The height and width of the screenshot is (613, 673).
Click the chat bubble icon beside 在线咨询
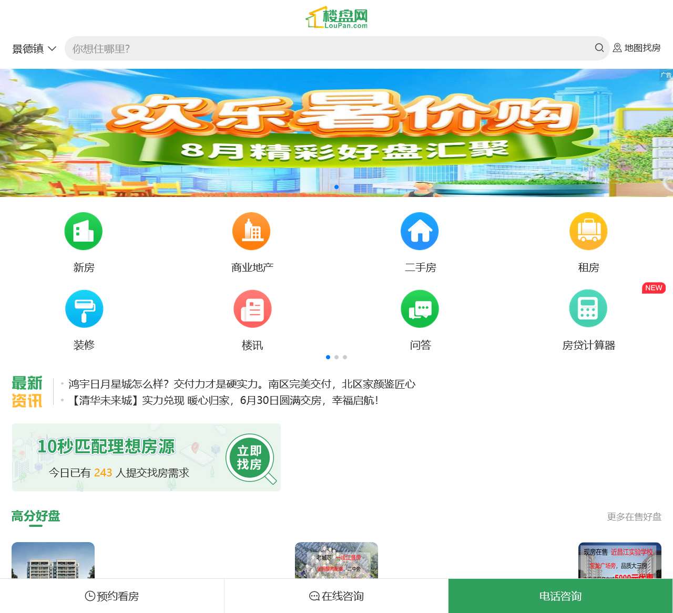(314, 596)
